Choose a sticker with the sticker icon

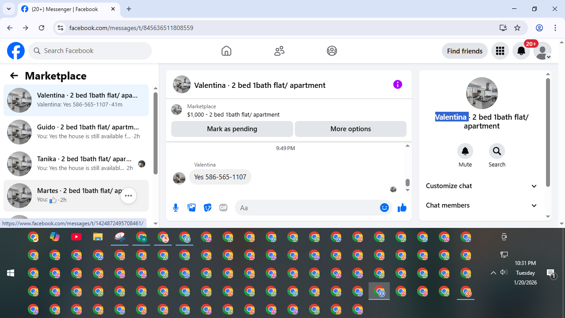tap(207, 208)
